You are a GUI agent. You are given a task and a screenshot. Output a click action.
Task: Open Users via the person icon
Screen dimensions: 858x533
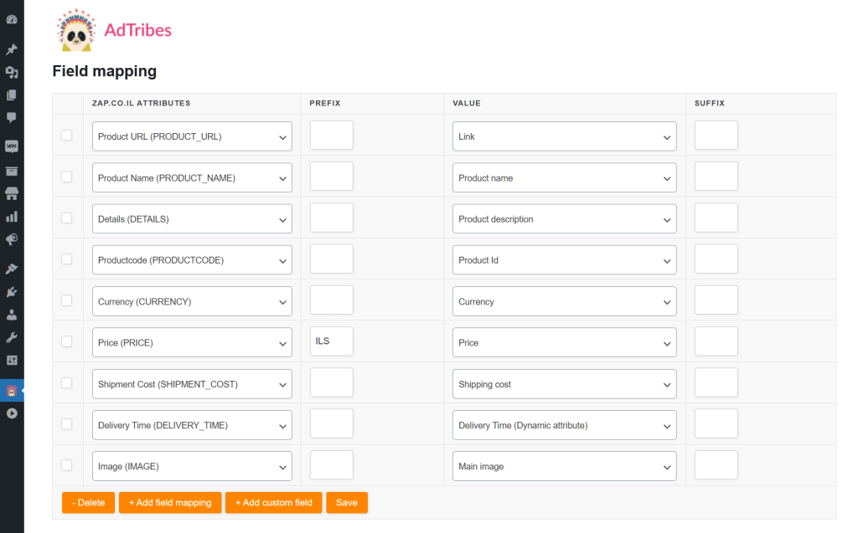[x=12, y=315]
